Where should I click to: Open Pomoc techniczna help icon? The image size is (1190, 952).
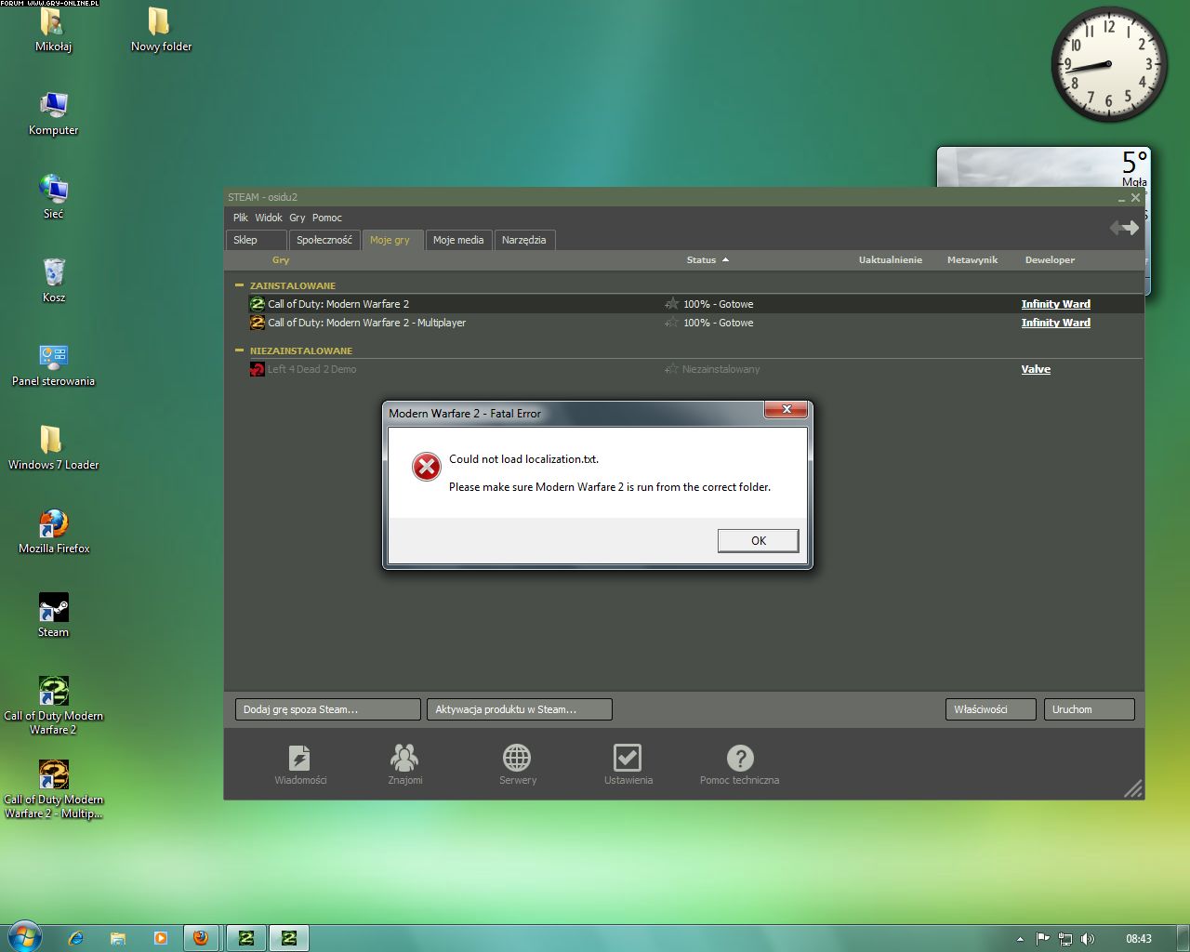(739, 759)
